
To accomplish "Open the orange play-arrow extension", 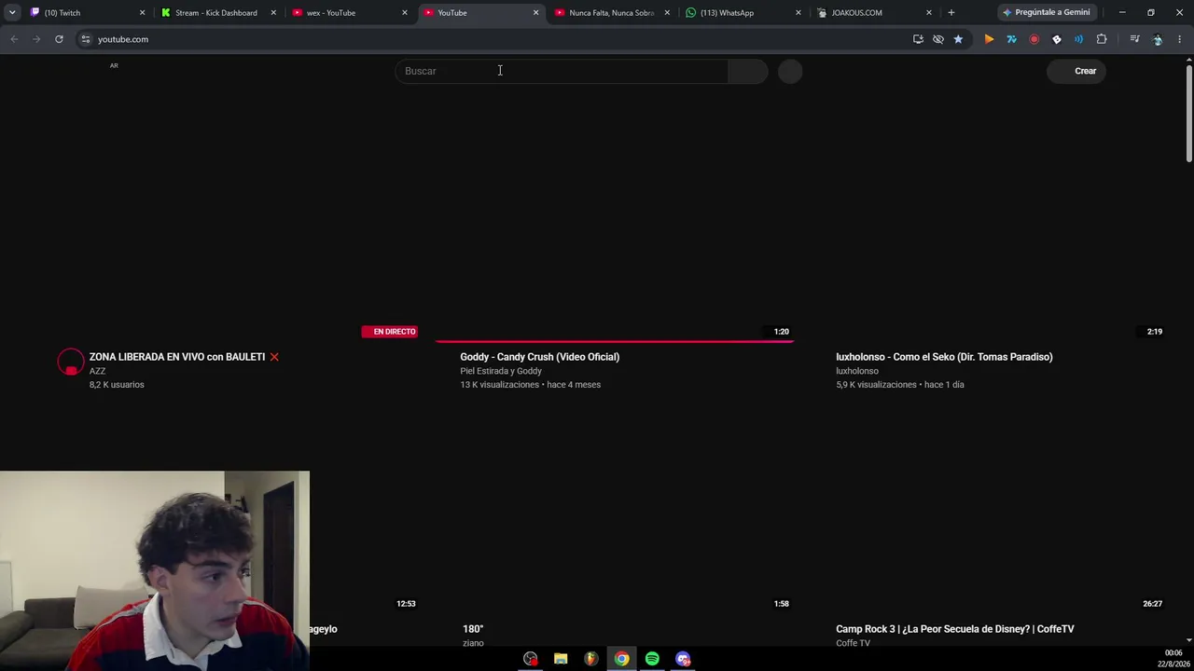I will click(x=989, y=39).
